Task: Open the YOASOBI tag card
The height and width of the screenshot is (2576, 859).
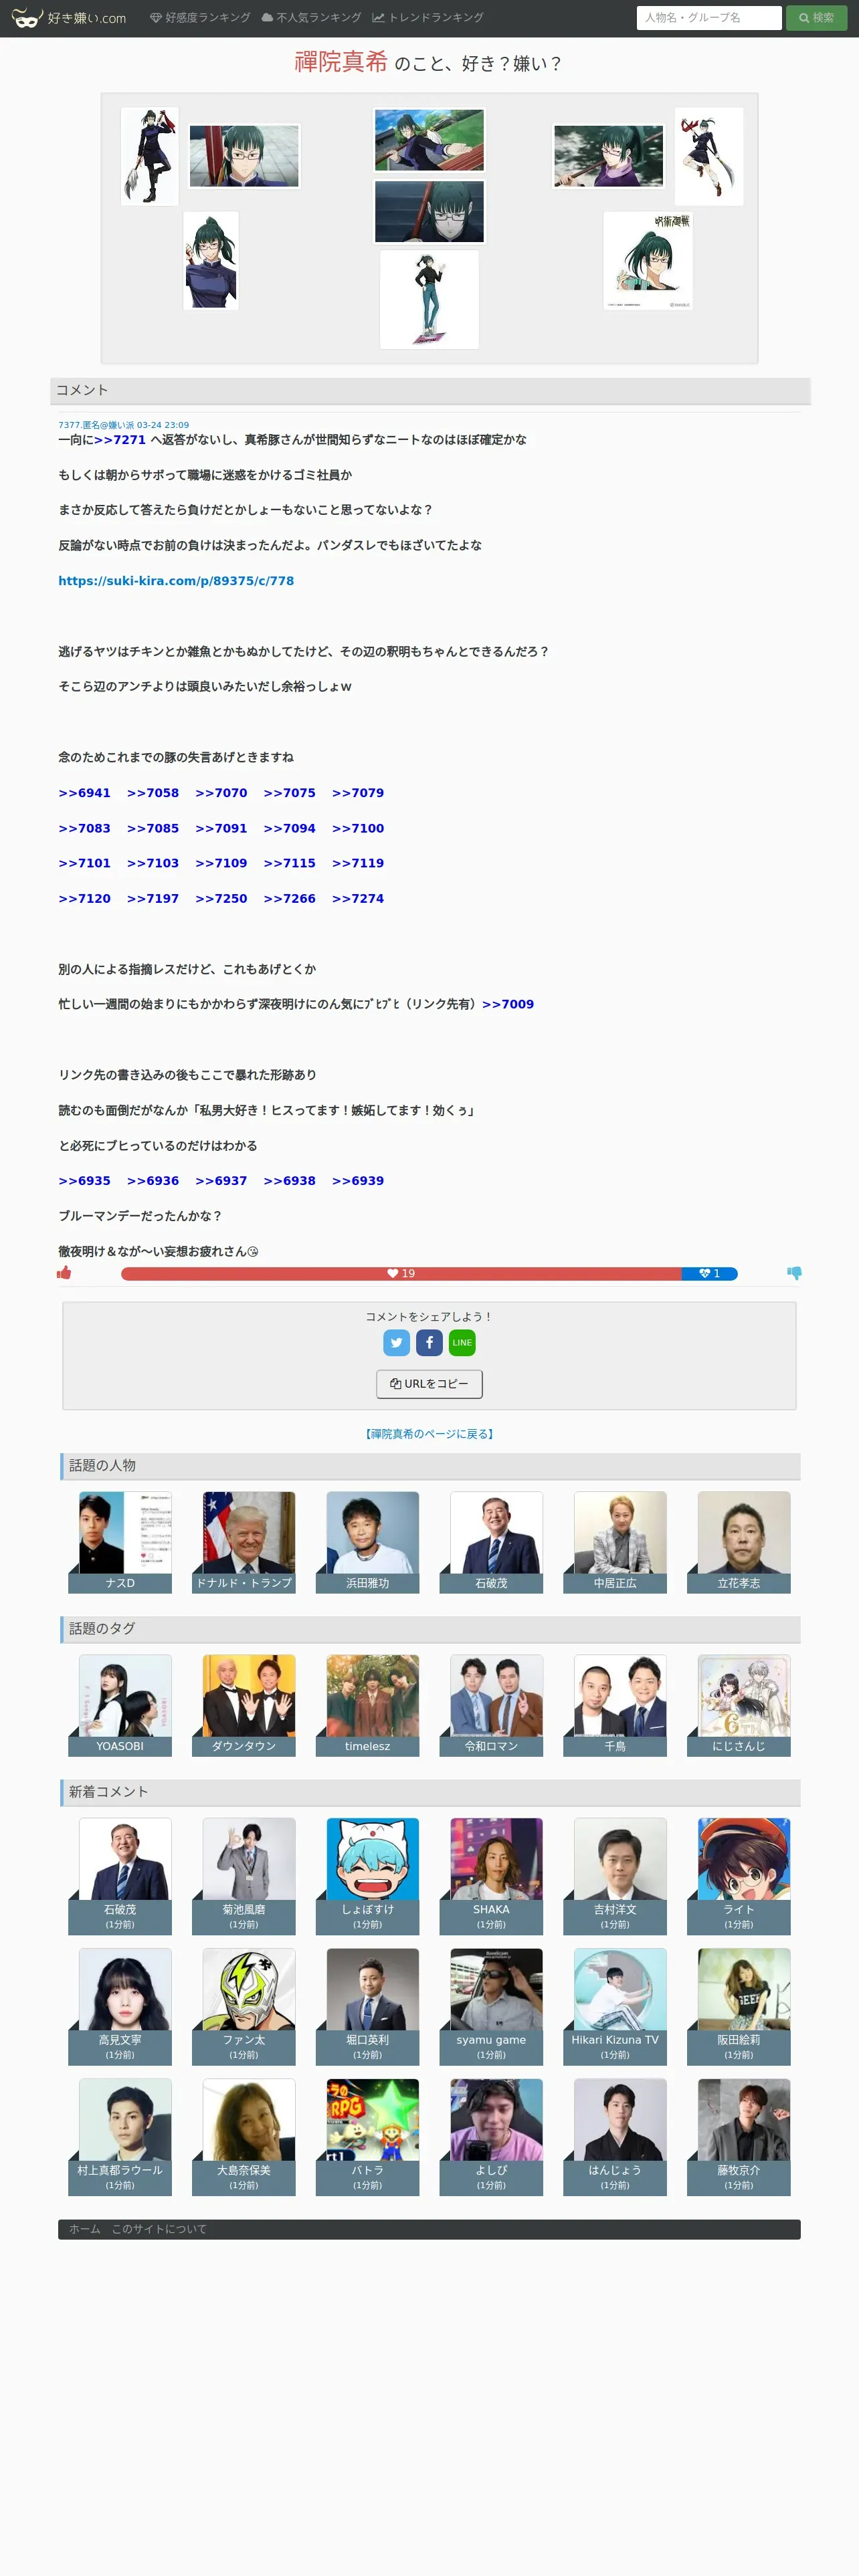Action: (x=120, y=1705)
